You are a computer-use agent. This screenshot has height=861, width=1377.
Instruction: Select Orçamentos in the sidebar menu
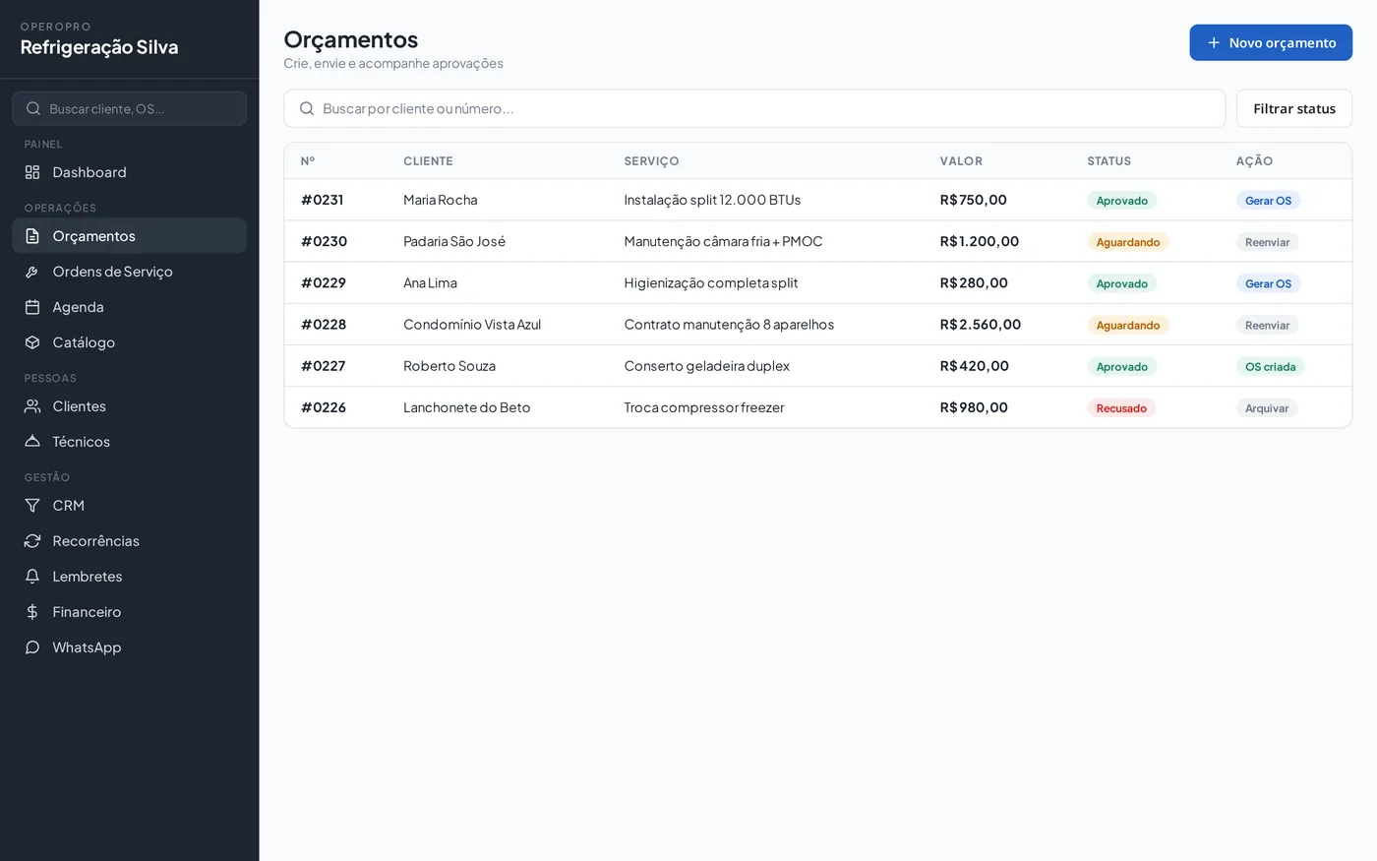129,236
